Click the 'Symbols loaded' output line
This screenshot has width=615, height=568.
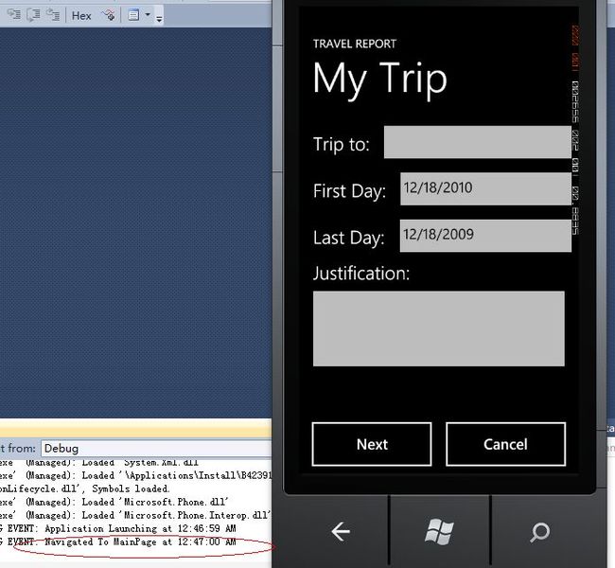coord(85,488)
